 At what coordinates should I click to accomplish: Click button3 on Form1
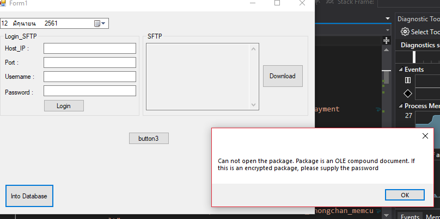tap(149, 139)
